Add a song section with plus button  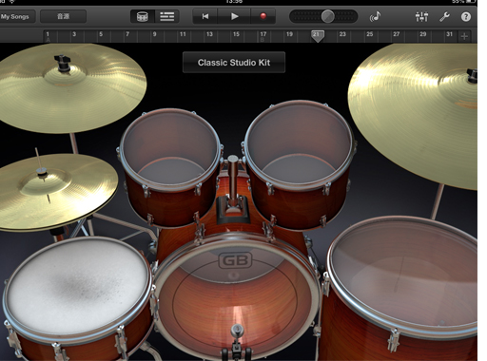coord(464,36)
